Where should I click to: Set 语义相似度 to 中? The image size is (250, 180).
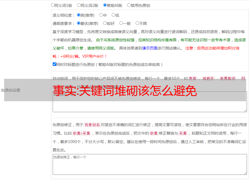[x=101, y=15]
